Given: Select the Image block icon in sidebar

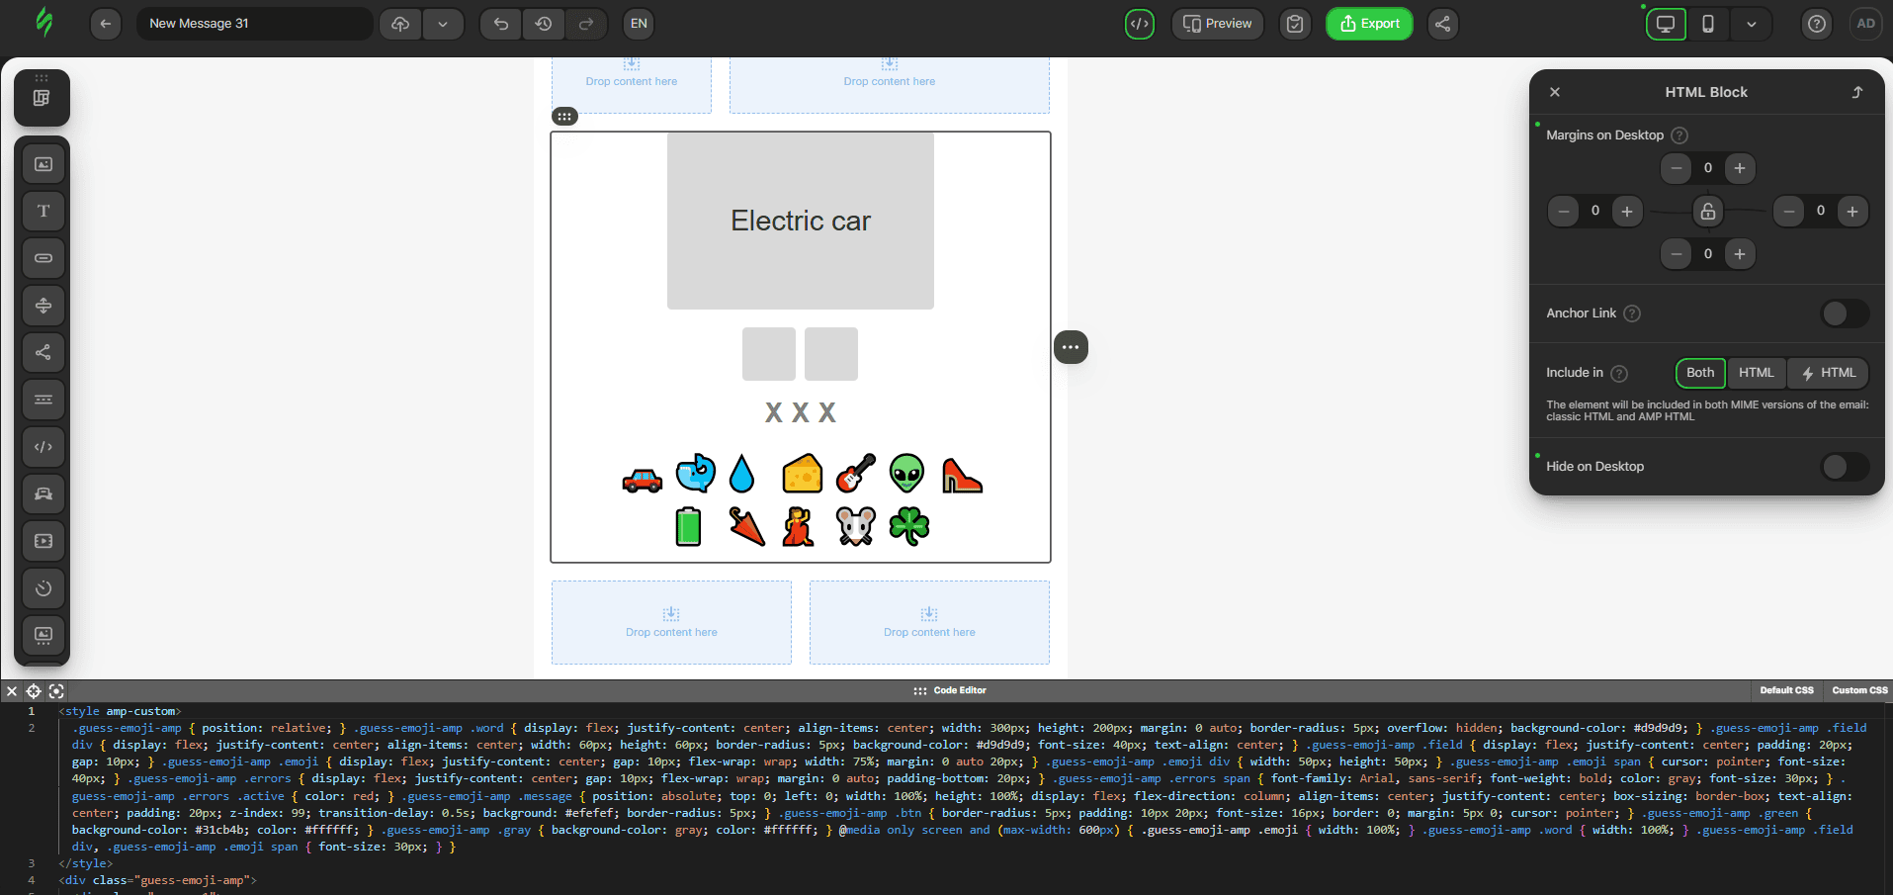Looking at the screenshot, I should point(43,164).
